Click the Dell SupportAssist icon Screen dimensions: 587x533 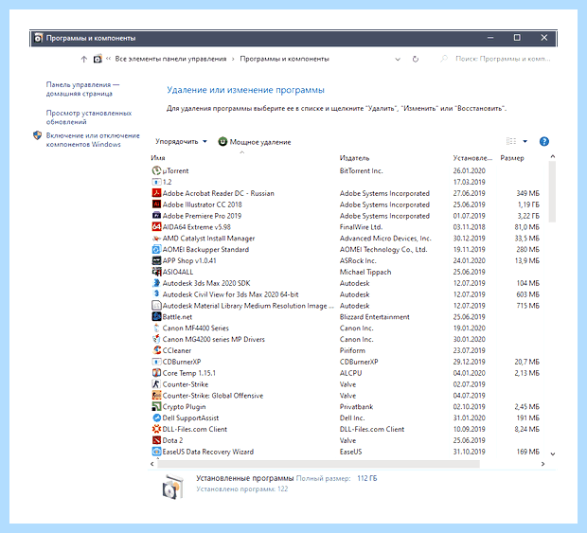[156, 418]
